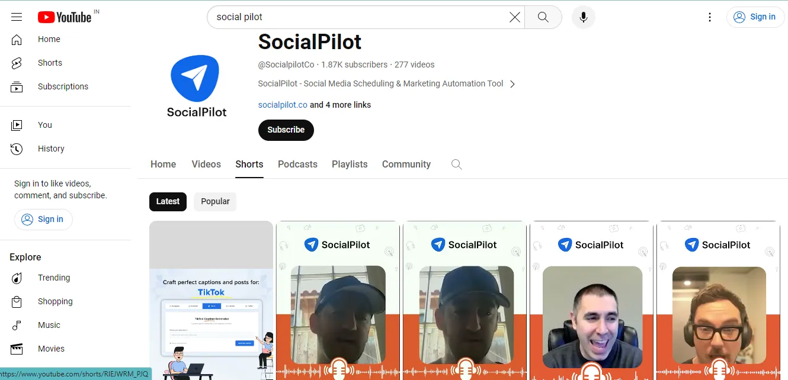Browse Trending in the Explore section
Screen dimensions: 788x380
tap(54, 278)
